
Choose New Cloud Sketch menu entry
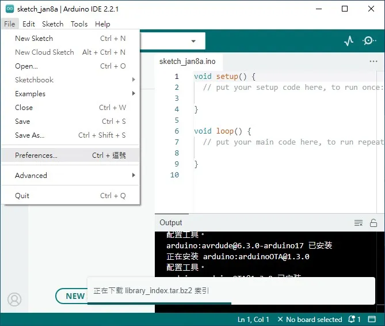(x=70, y=52)
